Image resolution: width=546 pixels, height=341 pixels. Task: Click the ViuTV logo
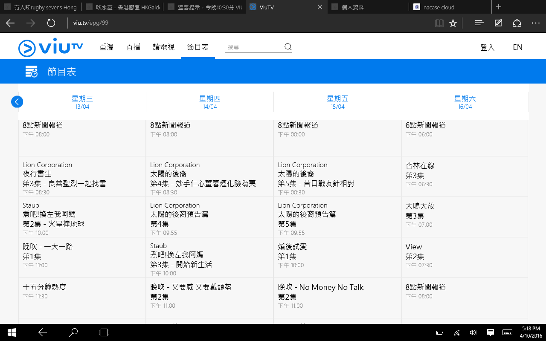[50, 47]
